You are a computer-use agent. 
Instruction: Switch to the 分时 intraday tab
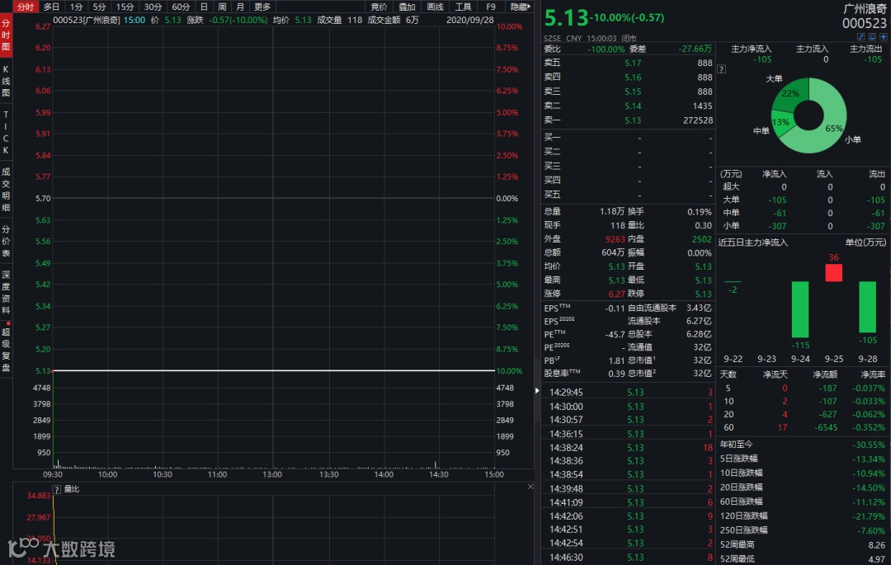click(26, 7)
